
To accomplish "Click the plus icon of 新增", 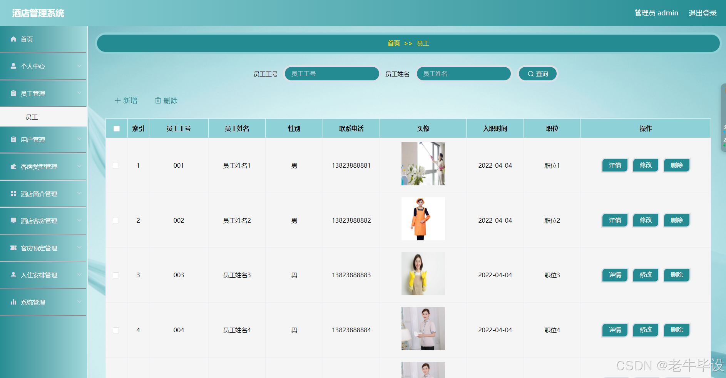I will 118,100.
